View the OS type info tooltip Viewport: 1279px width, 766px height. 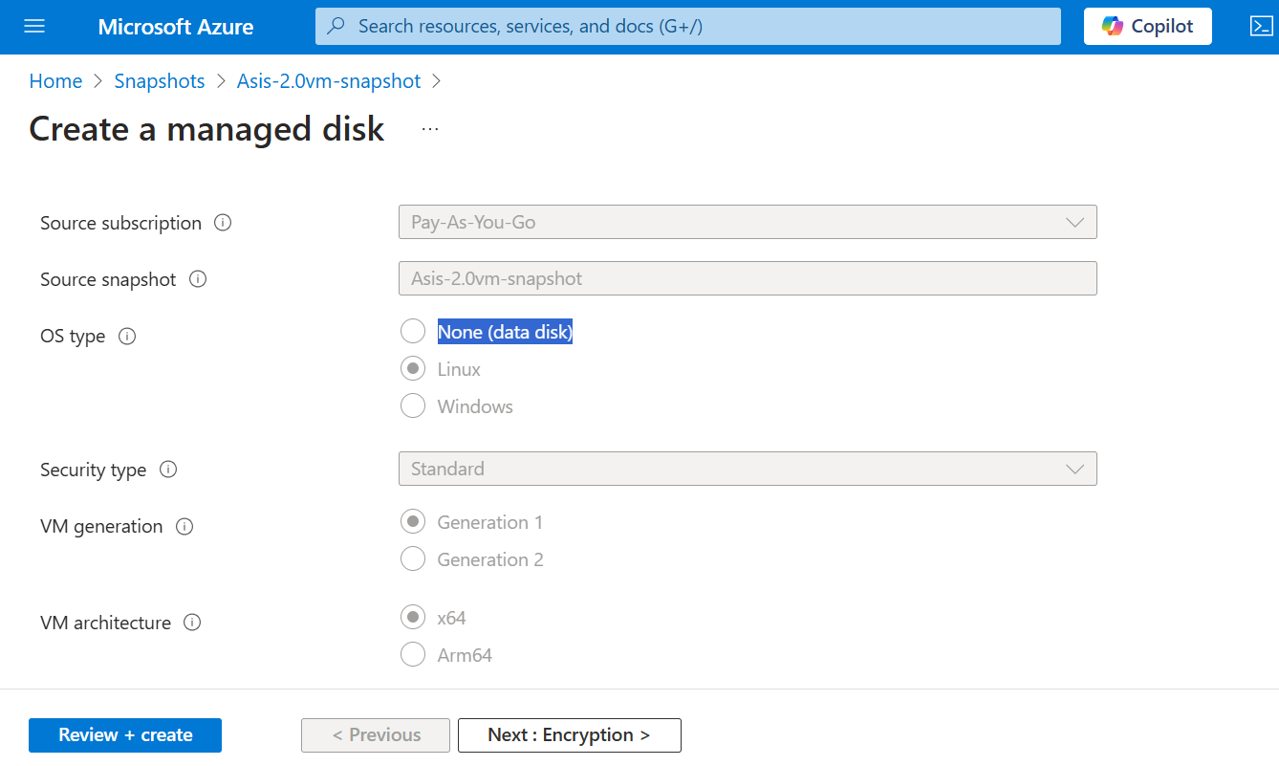[x=127, y=337]
